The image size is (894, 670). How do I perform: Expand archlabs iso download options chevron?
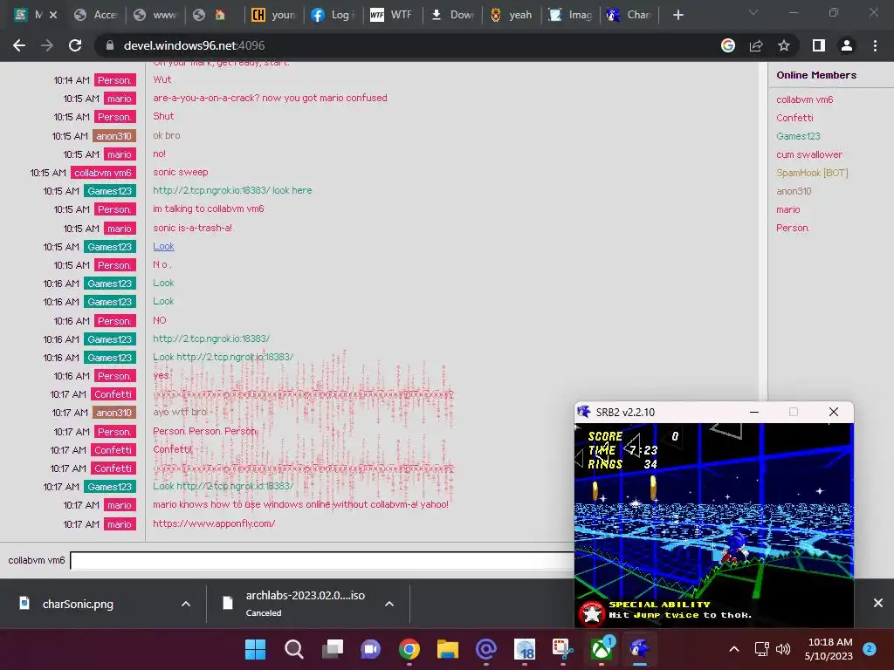click(389, 604)
